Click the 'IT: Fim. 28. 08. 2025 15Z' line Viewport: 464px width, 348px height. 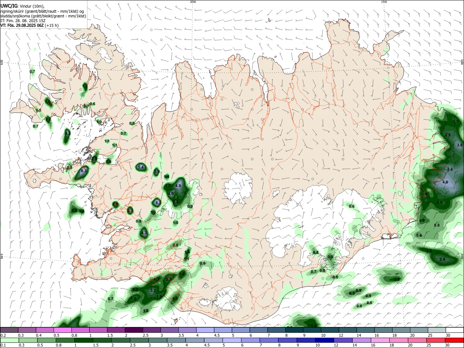click(23, 21)
